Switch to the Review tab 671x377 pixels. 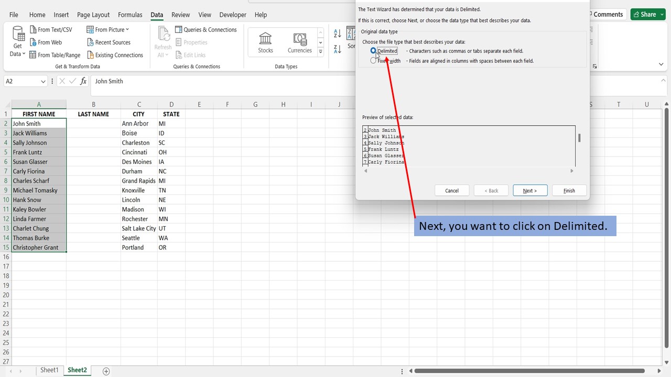click(x=181, y=15)
